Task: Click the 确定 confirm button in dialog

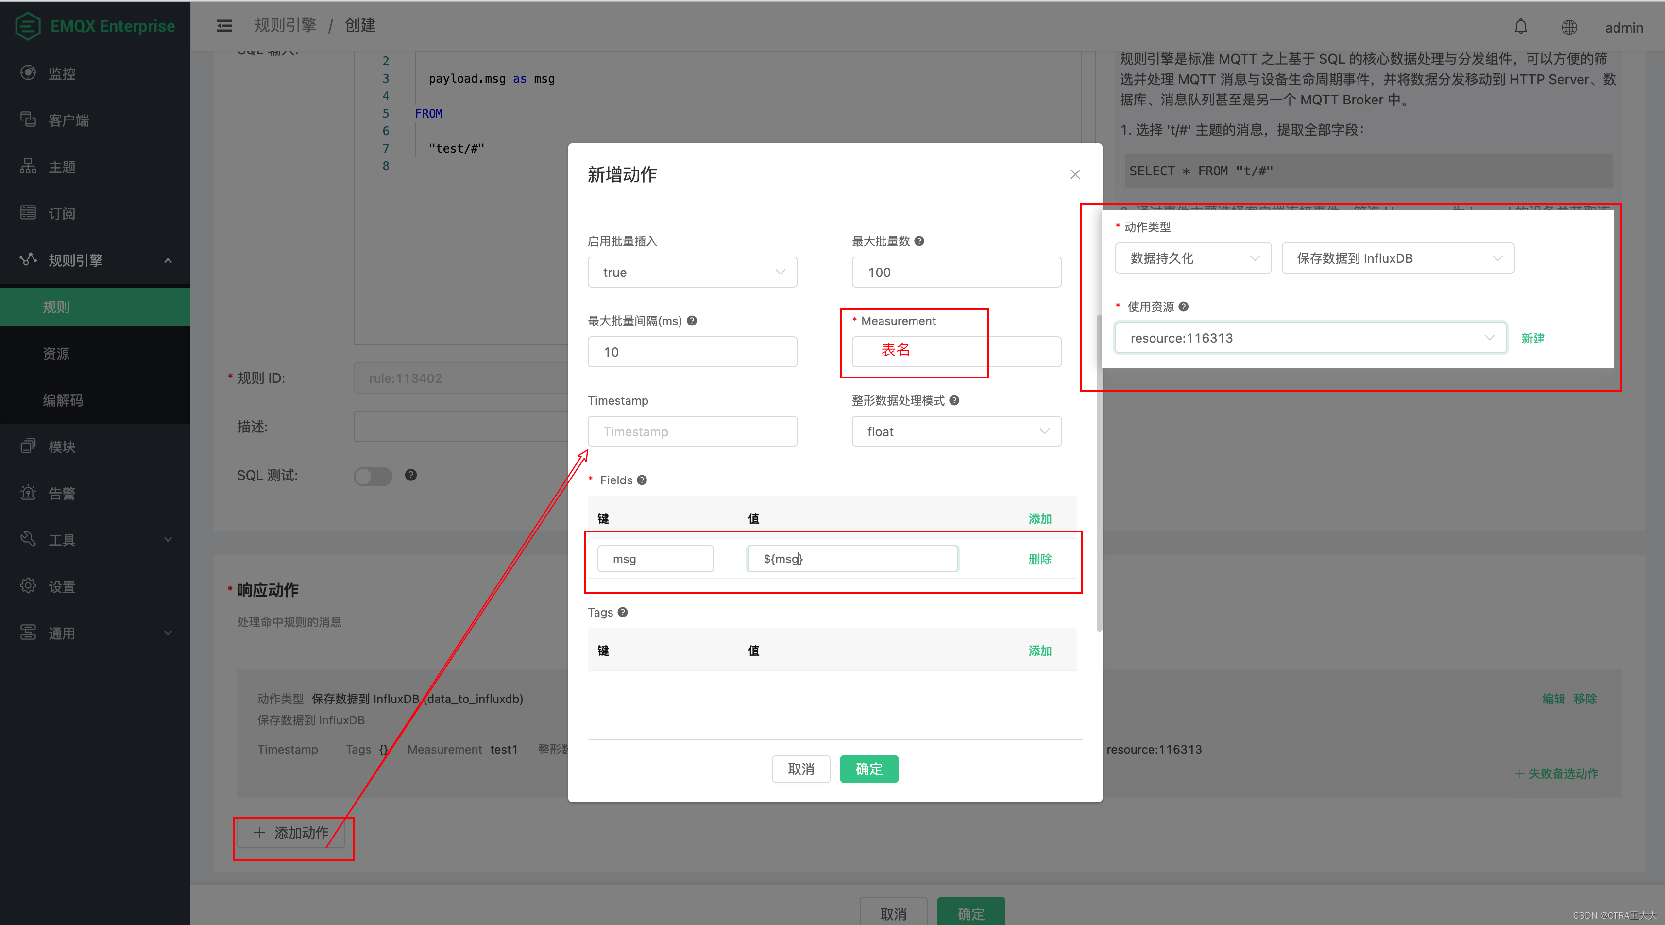Action: coord(869,769)
